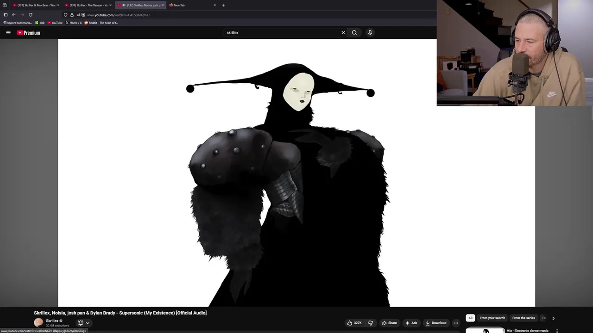Close the currently playing Skrillex, Noisia tab
Image resolution: width=593 pixels, height=333 pixels.
[162, 5]
